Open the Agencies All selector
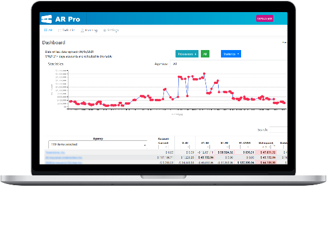328x230 pixels. click(x=228, y=64)
